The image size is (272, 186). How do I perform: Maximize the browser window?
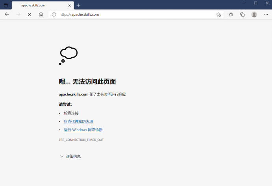(x=255, y=3)
